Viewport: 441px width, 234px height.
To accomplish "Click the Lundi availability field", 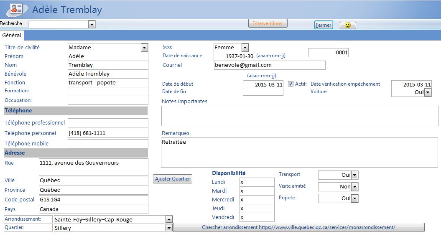I will 257,182.
